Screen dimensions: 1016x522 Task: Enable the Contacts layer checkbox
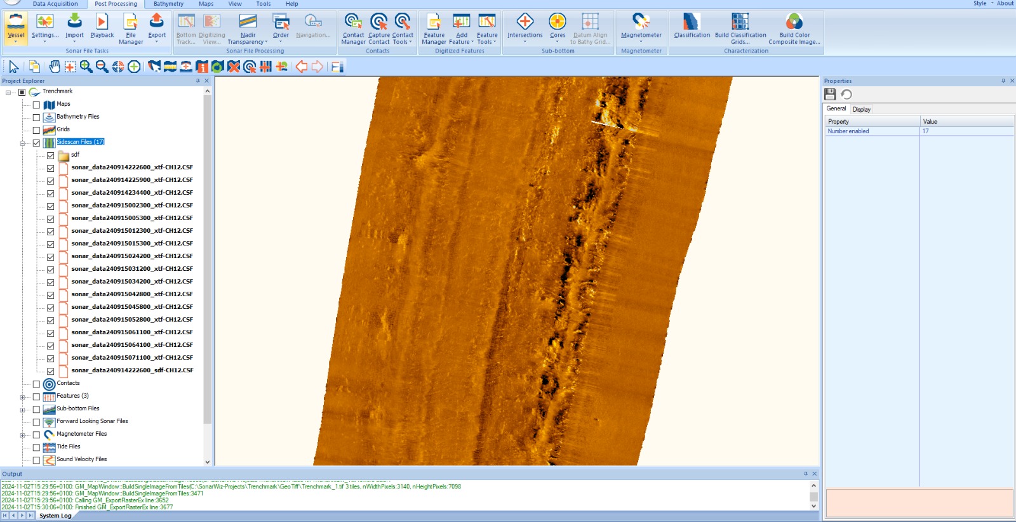coord(36,384)
